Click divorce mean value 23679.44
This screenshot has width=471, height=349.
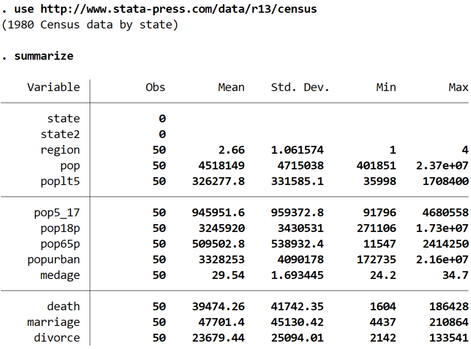218,337
